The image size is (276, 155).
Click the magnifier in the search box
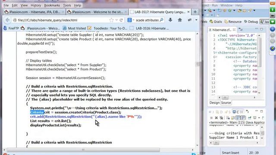tap(161, 20)
